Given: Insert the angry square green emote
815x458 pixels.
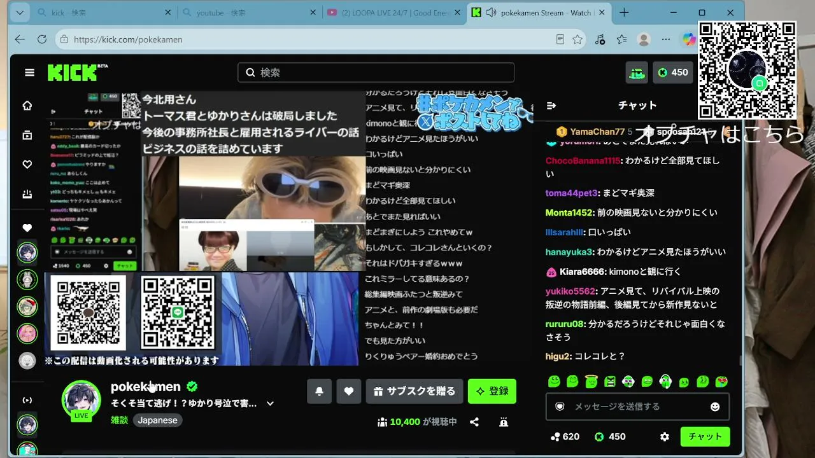Looking at the screenshot, I should point(610,382).
